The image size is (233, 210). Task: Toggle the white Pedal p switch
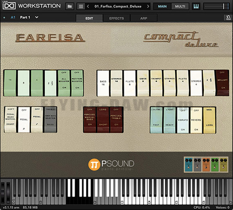[x=24, y=120]
